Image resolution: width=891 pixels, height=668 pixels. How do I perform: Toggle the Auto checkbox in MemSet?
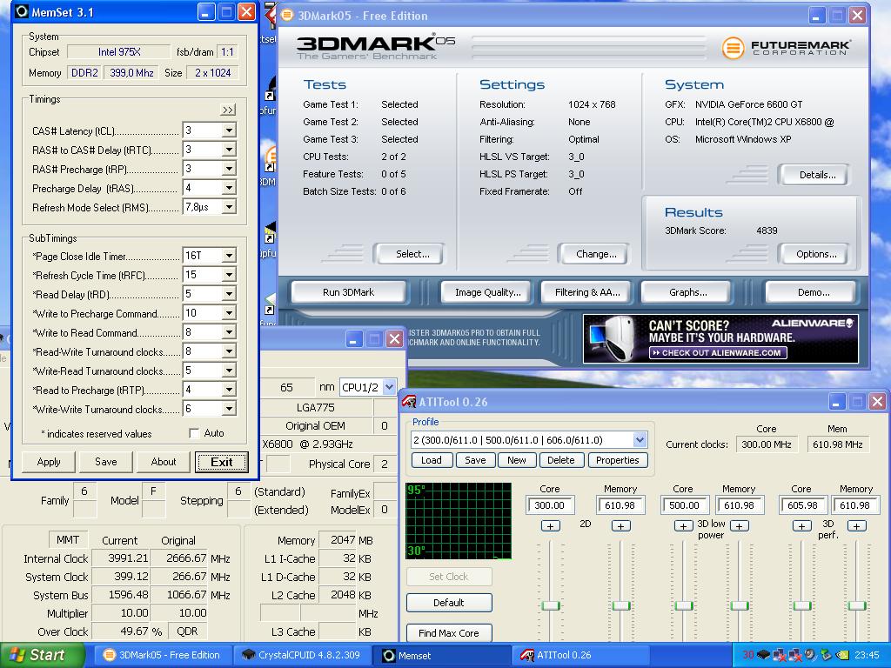[194, 433]
